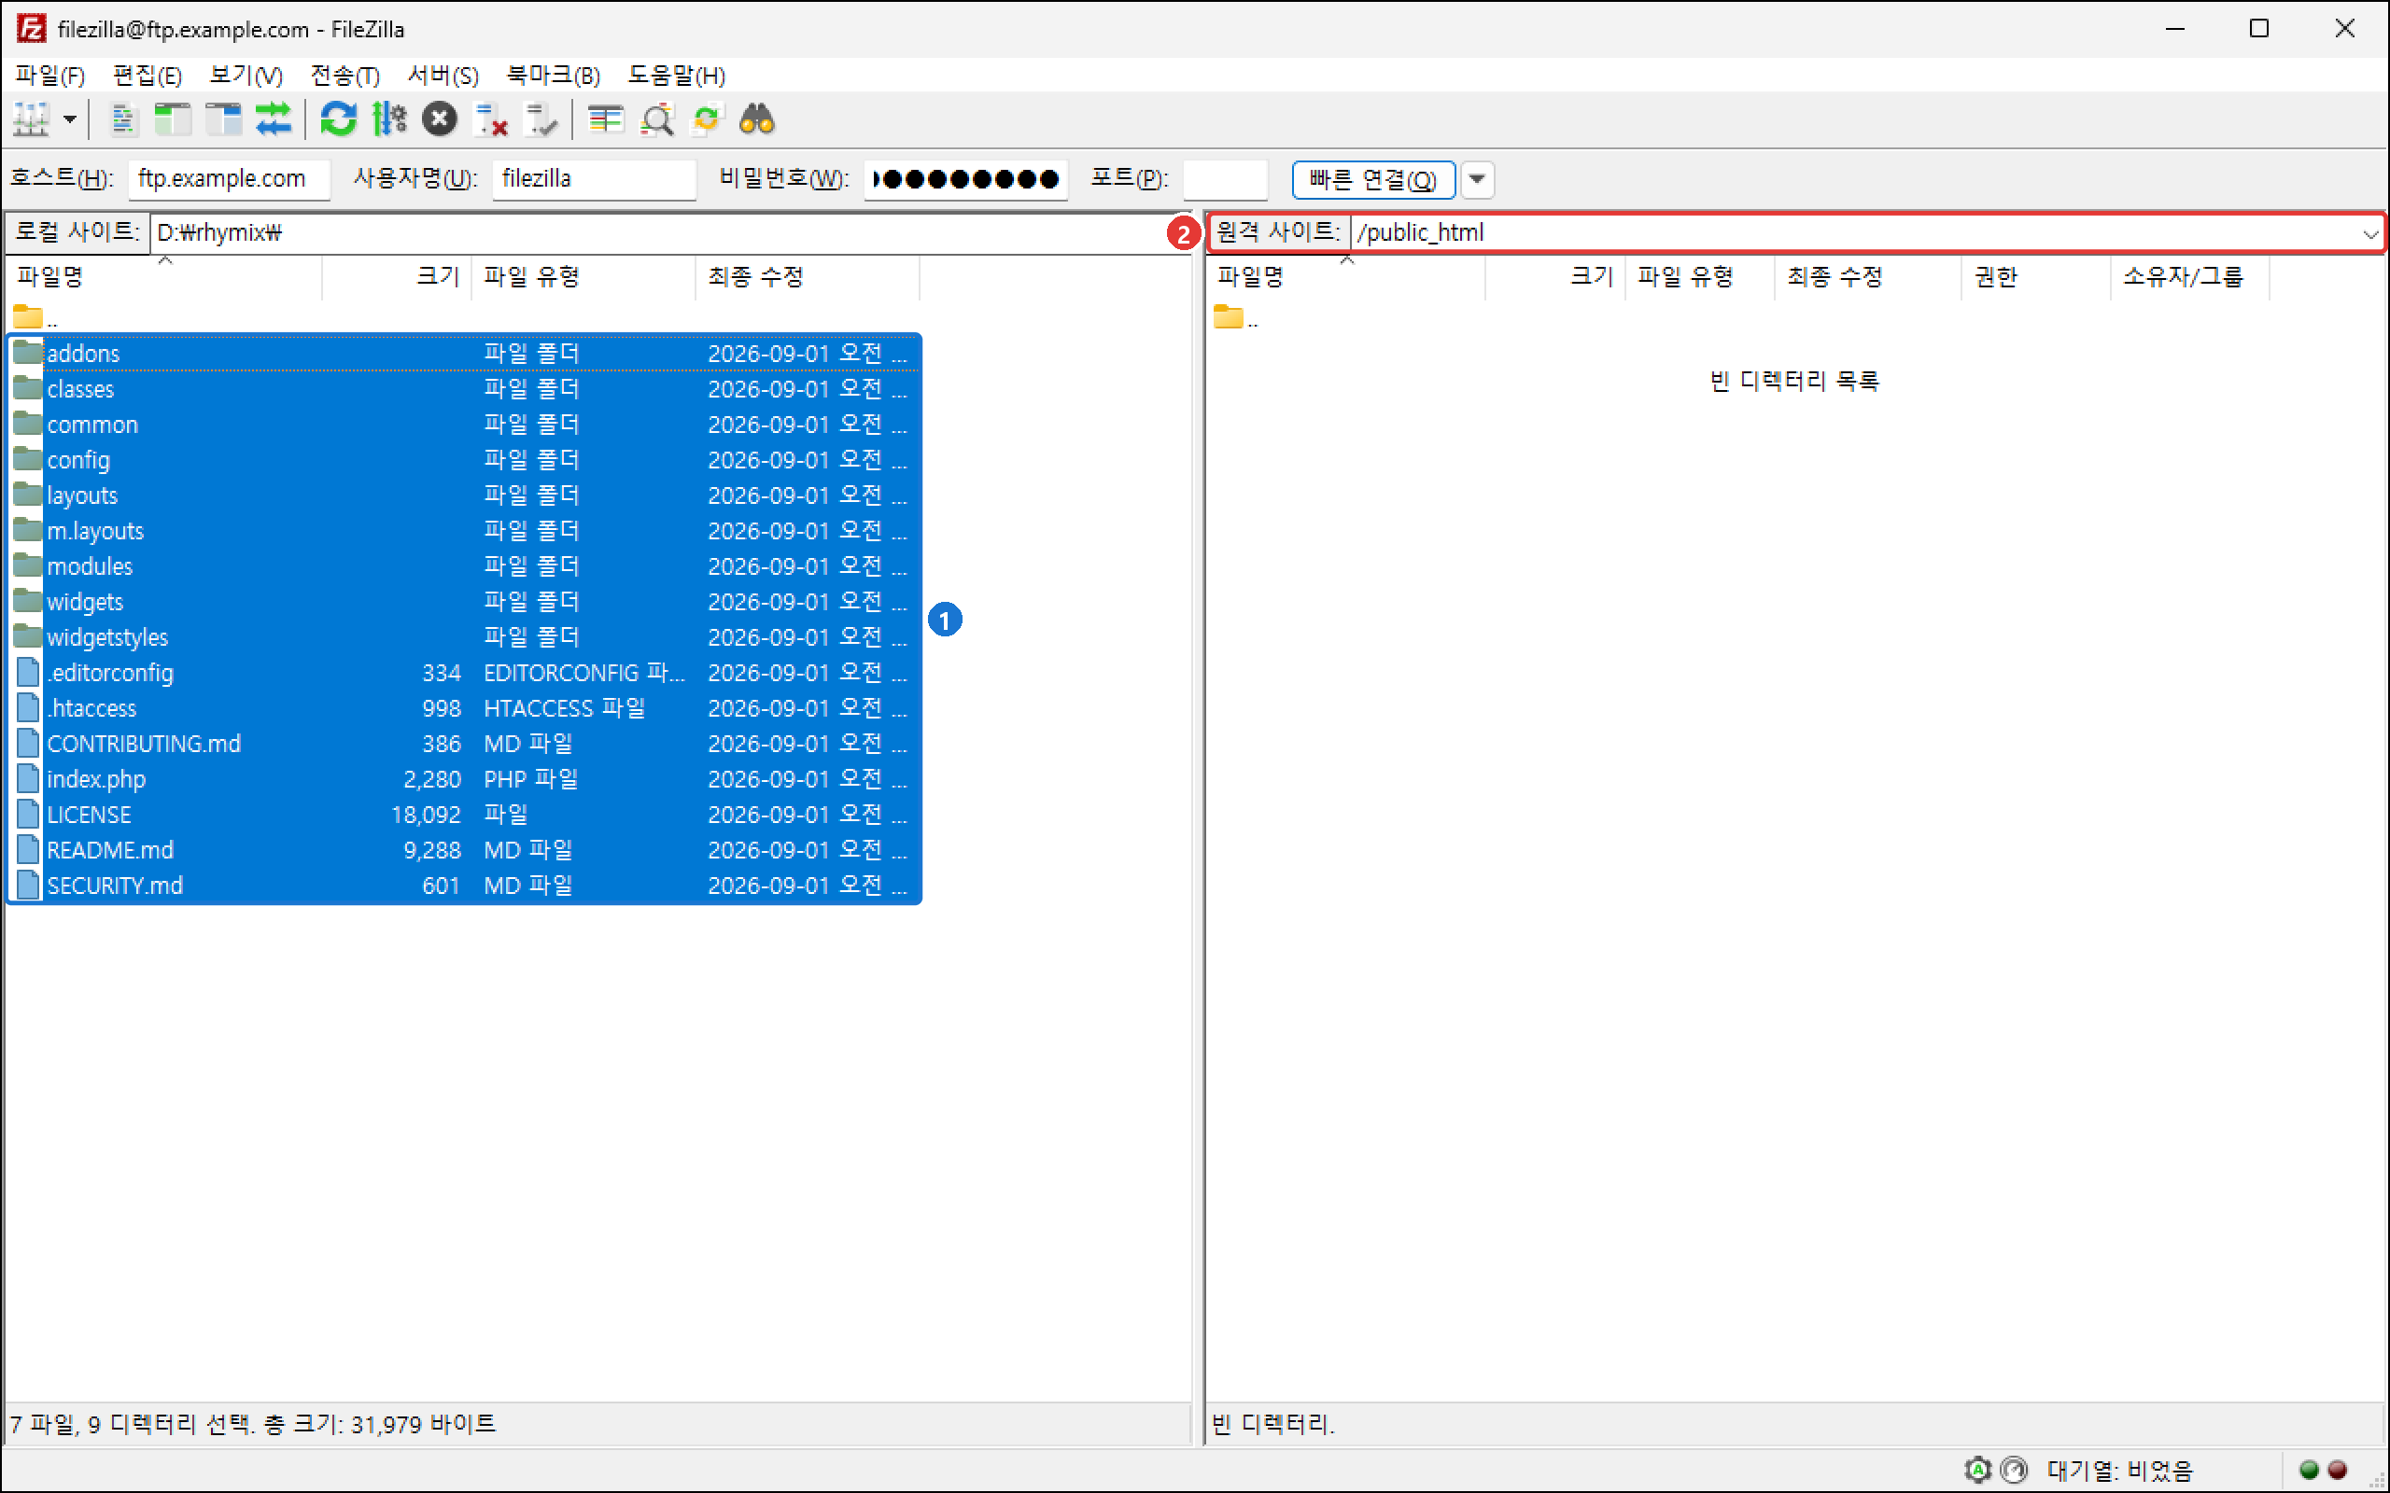Toggle synchronized browsing icon
The image size is (2390, 1493).
coord(707,119)
